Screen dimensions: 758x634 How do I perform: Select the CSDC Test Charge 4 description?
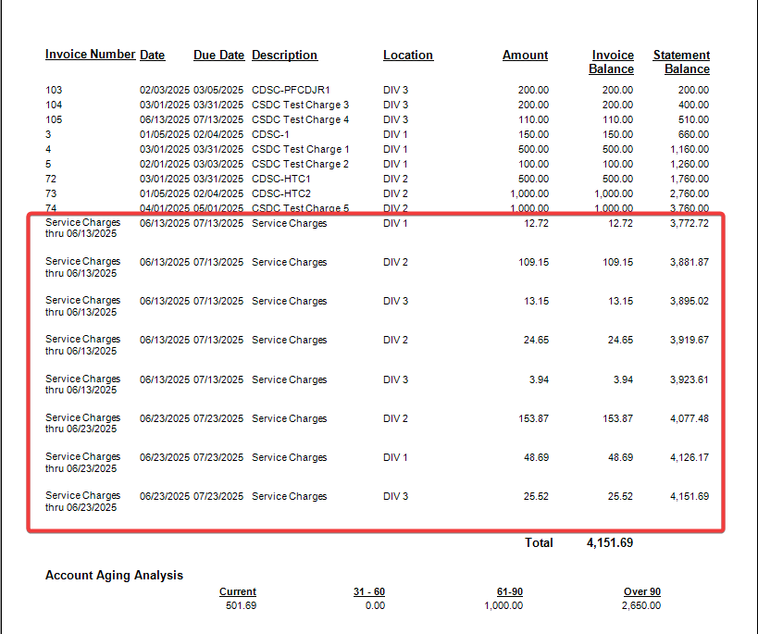(x=300, y=119)
